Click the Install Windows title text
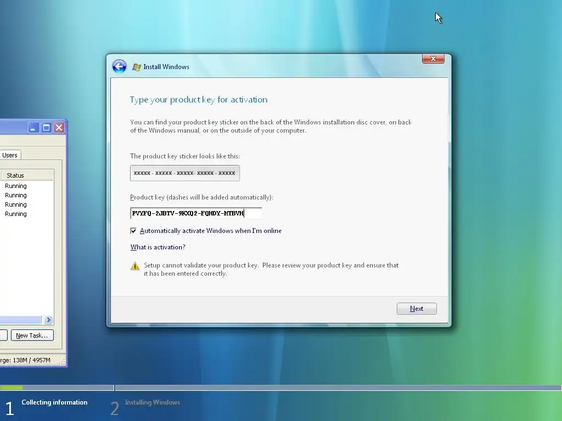The image size is (562, 421). pyautogui.click(x=166, y=67)
